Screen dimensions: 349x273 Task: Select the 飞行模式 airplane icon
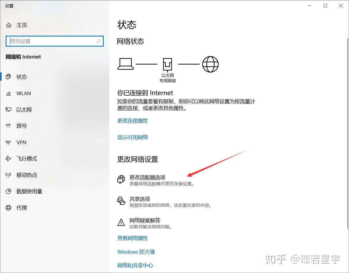click(x=8, y=159)
